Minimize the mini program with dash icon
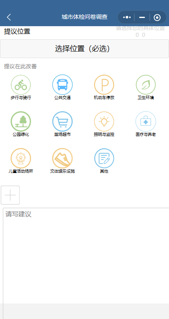 point(142,17)
